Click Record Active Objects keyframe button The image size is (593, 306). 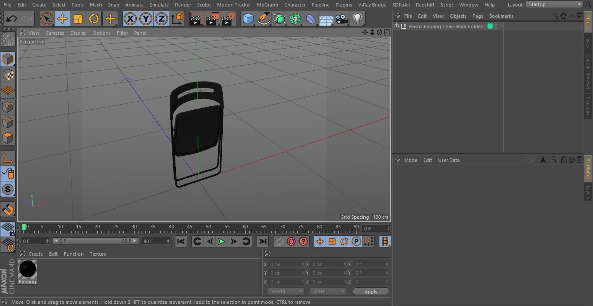(279, 241)
